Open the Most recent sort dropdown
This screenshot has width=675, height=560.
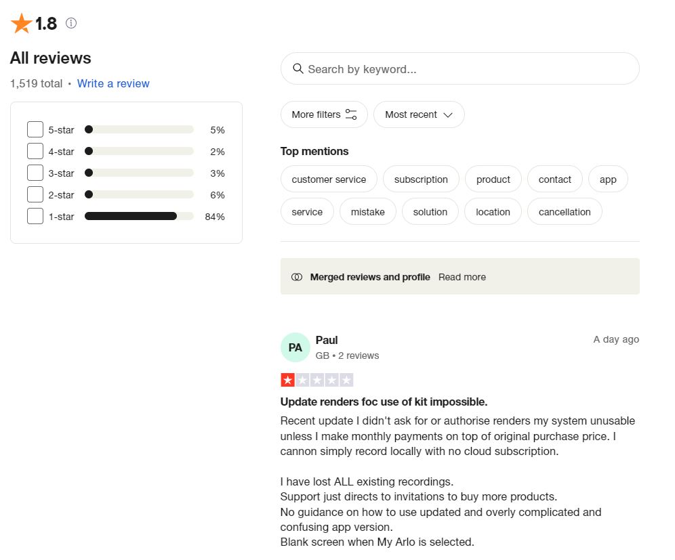click(x=419, y=114)
